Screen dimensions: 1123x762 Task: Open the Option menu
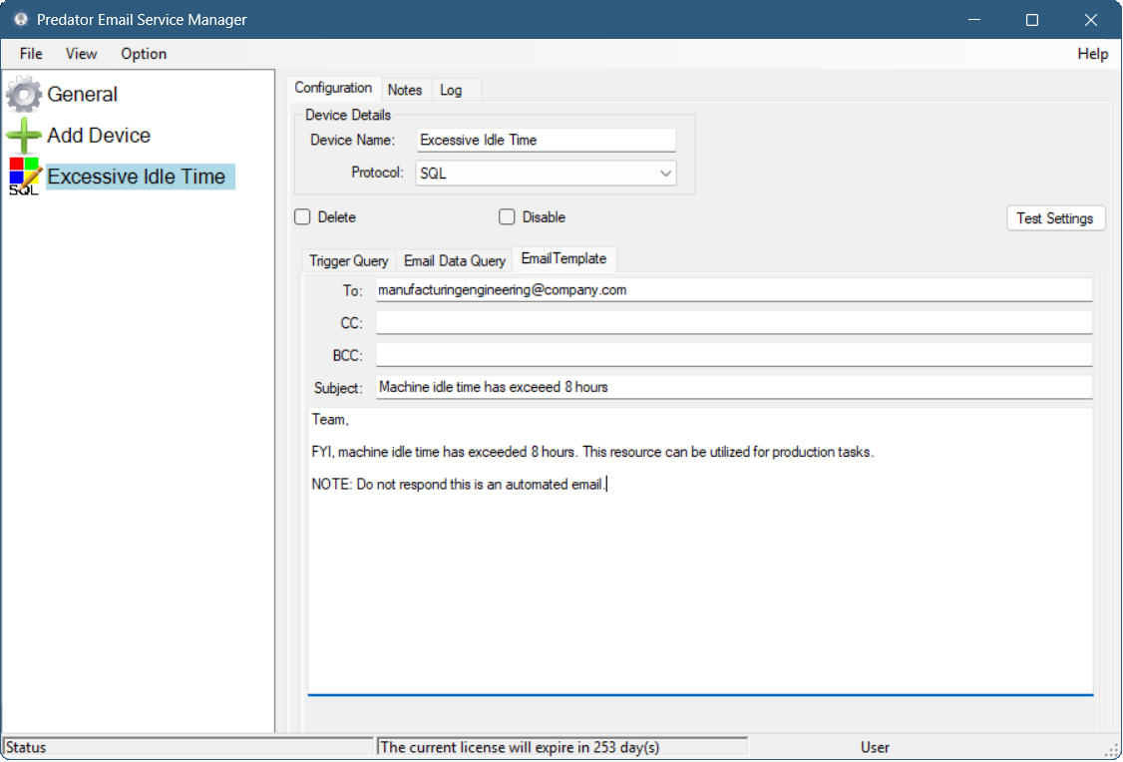pos(143,54)
